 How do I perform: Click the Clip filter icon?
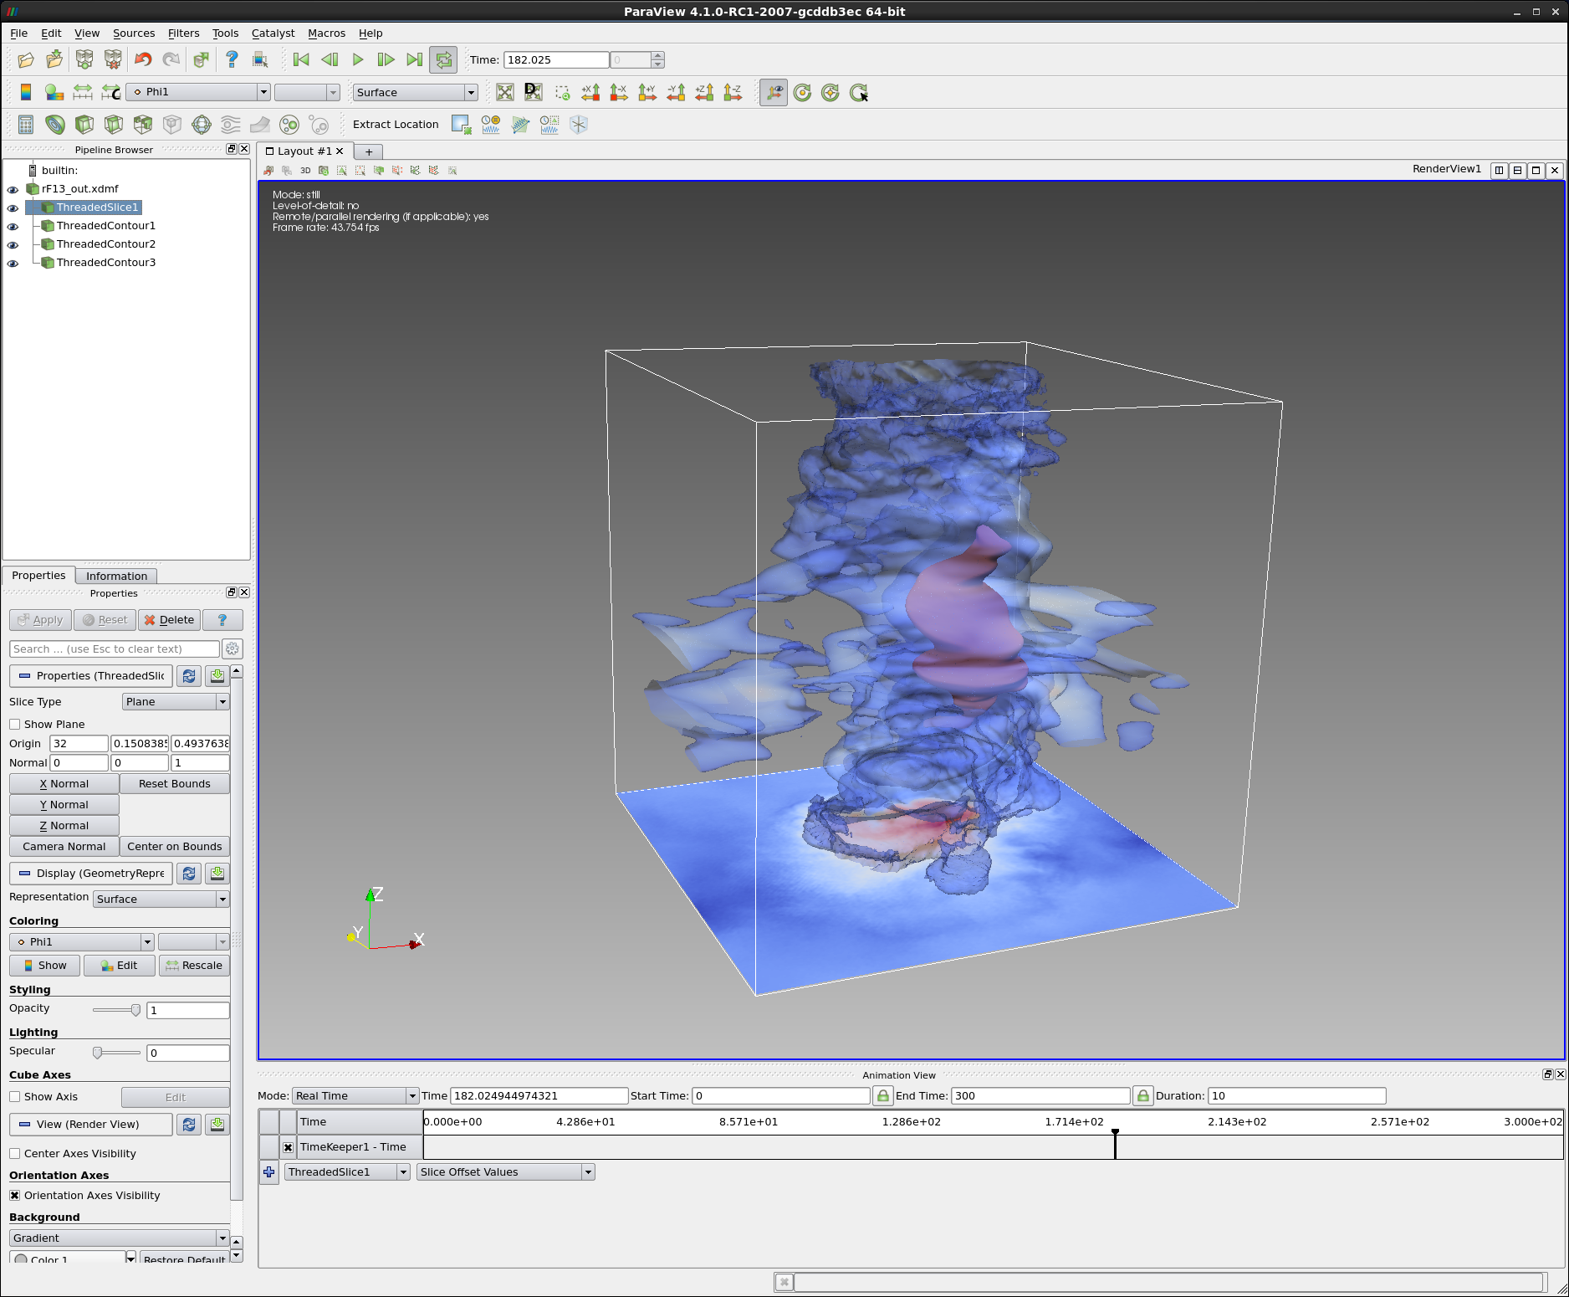tap(84, 125)
